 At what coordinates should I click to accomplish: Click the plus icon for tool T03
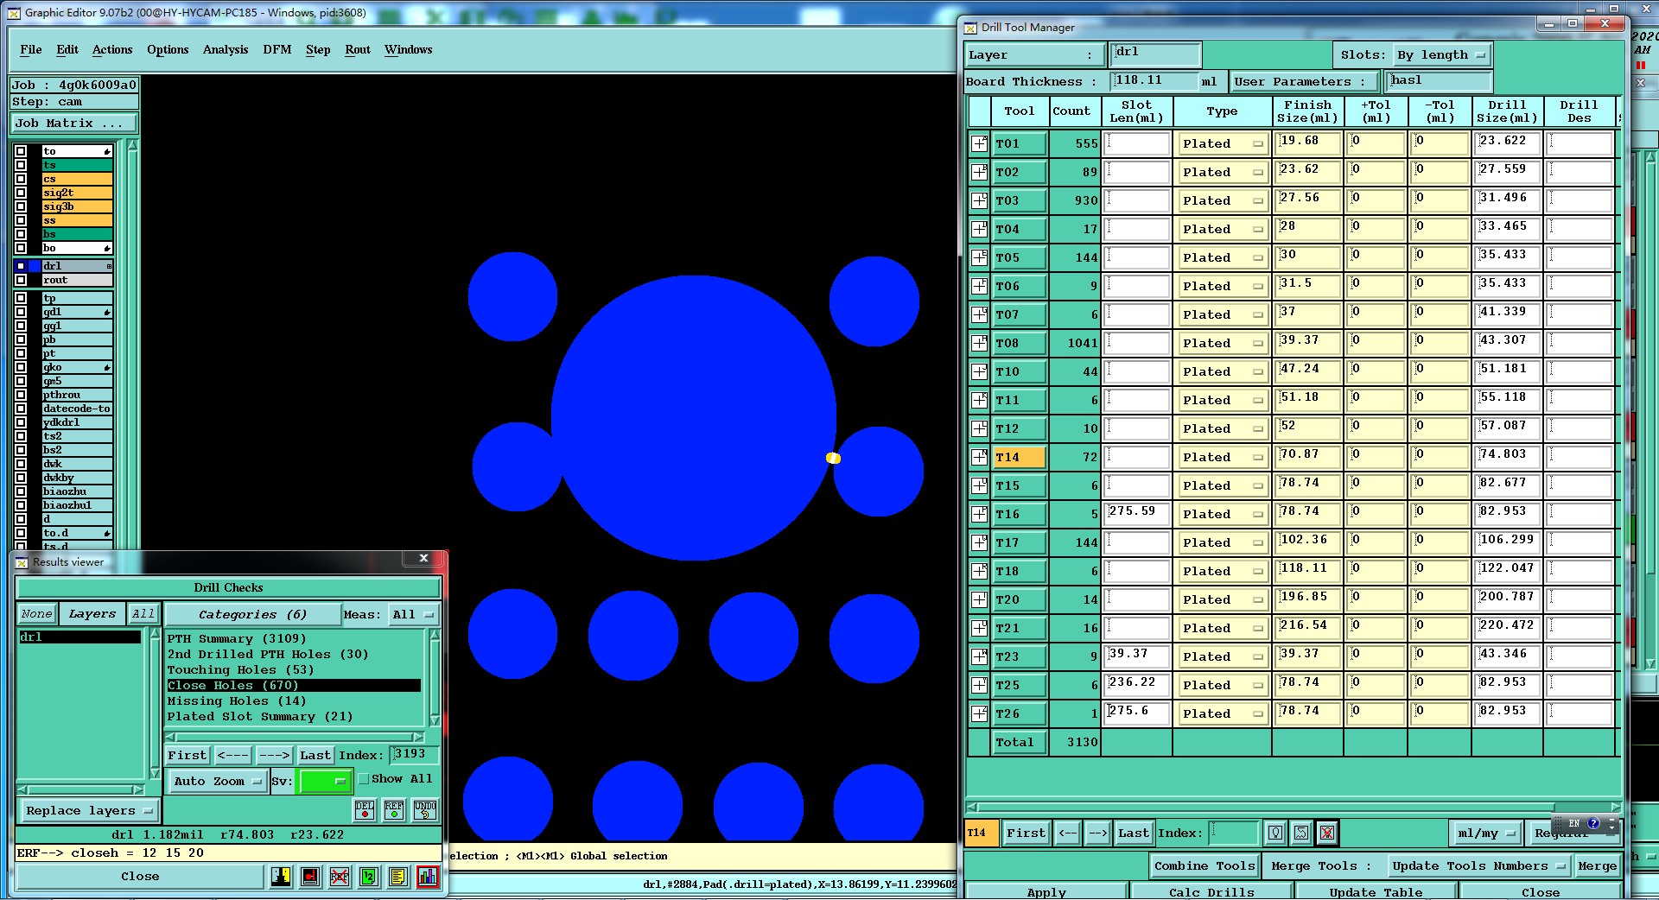pyautogui.click(x=979, y=200)
